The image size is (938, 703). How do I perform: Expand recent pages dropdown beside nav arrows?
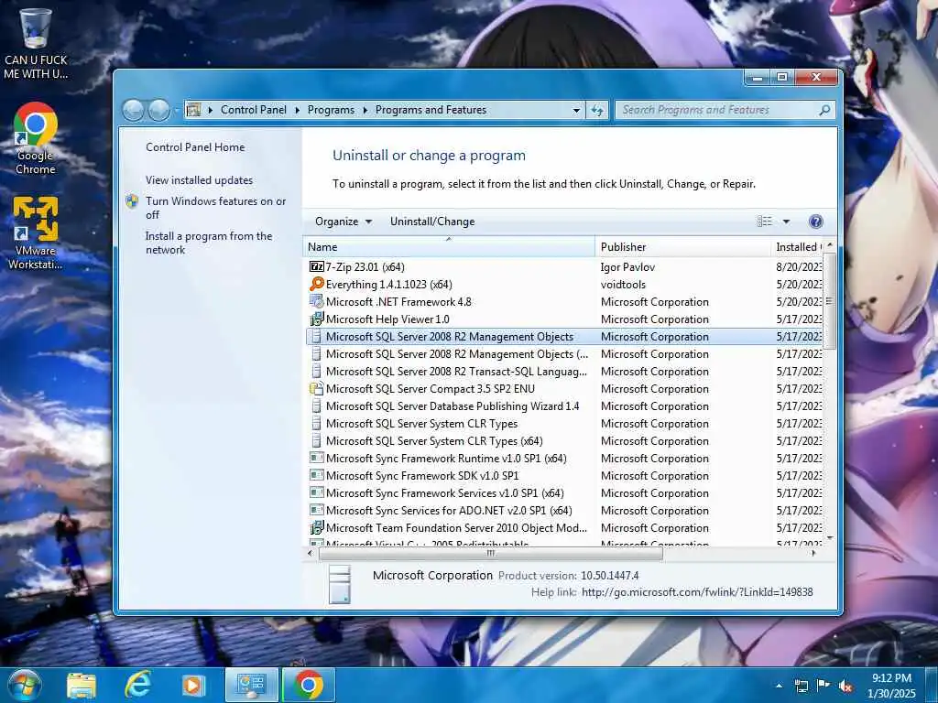pos(177,111)
